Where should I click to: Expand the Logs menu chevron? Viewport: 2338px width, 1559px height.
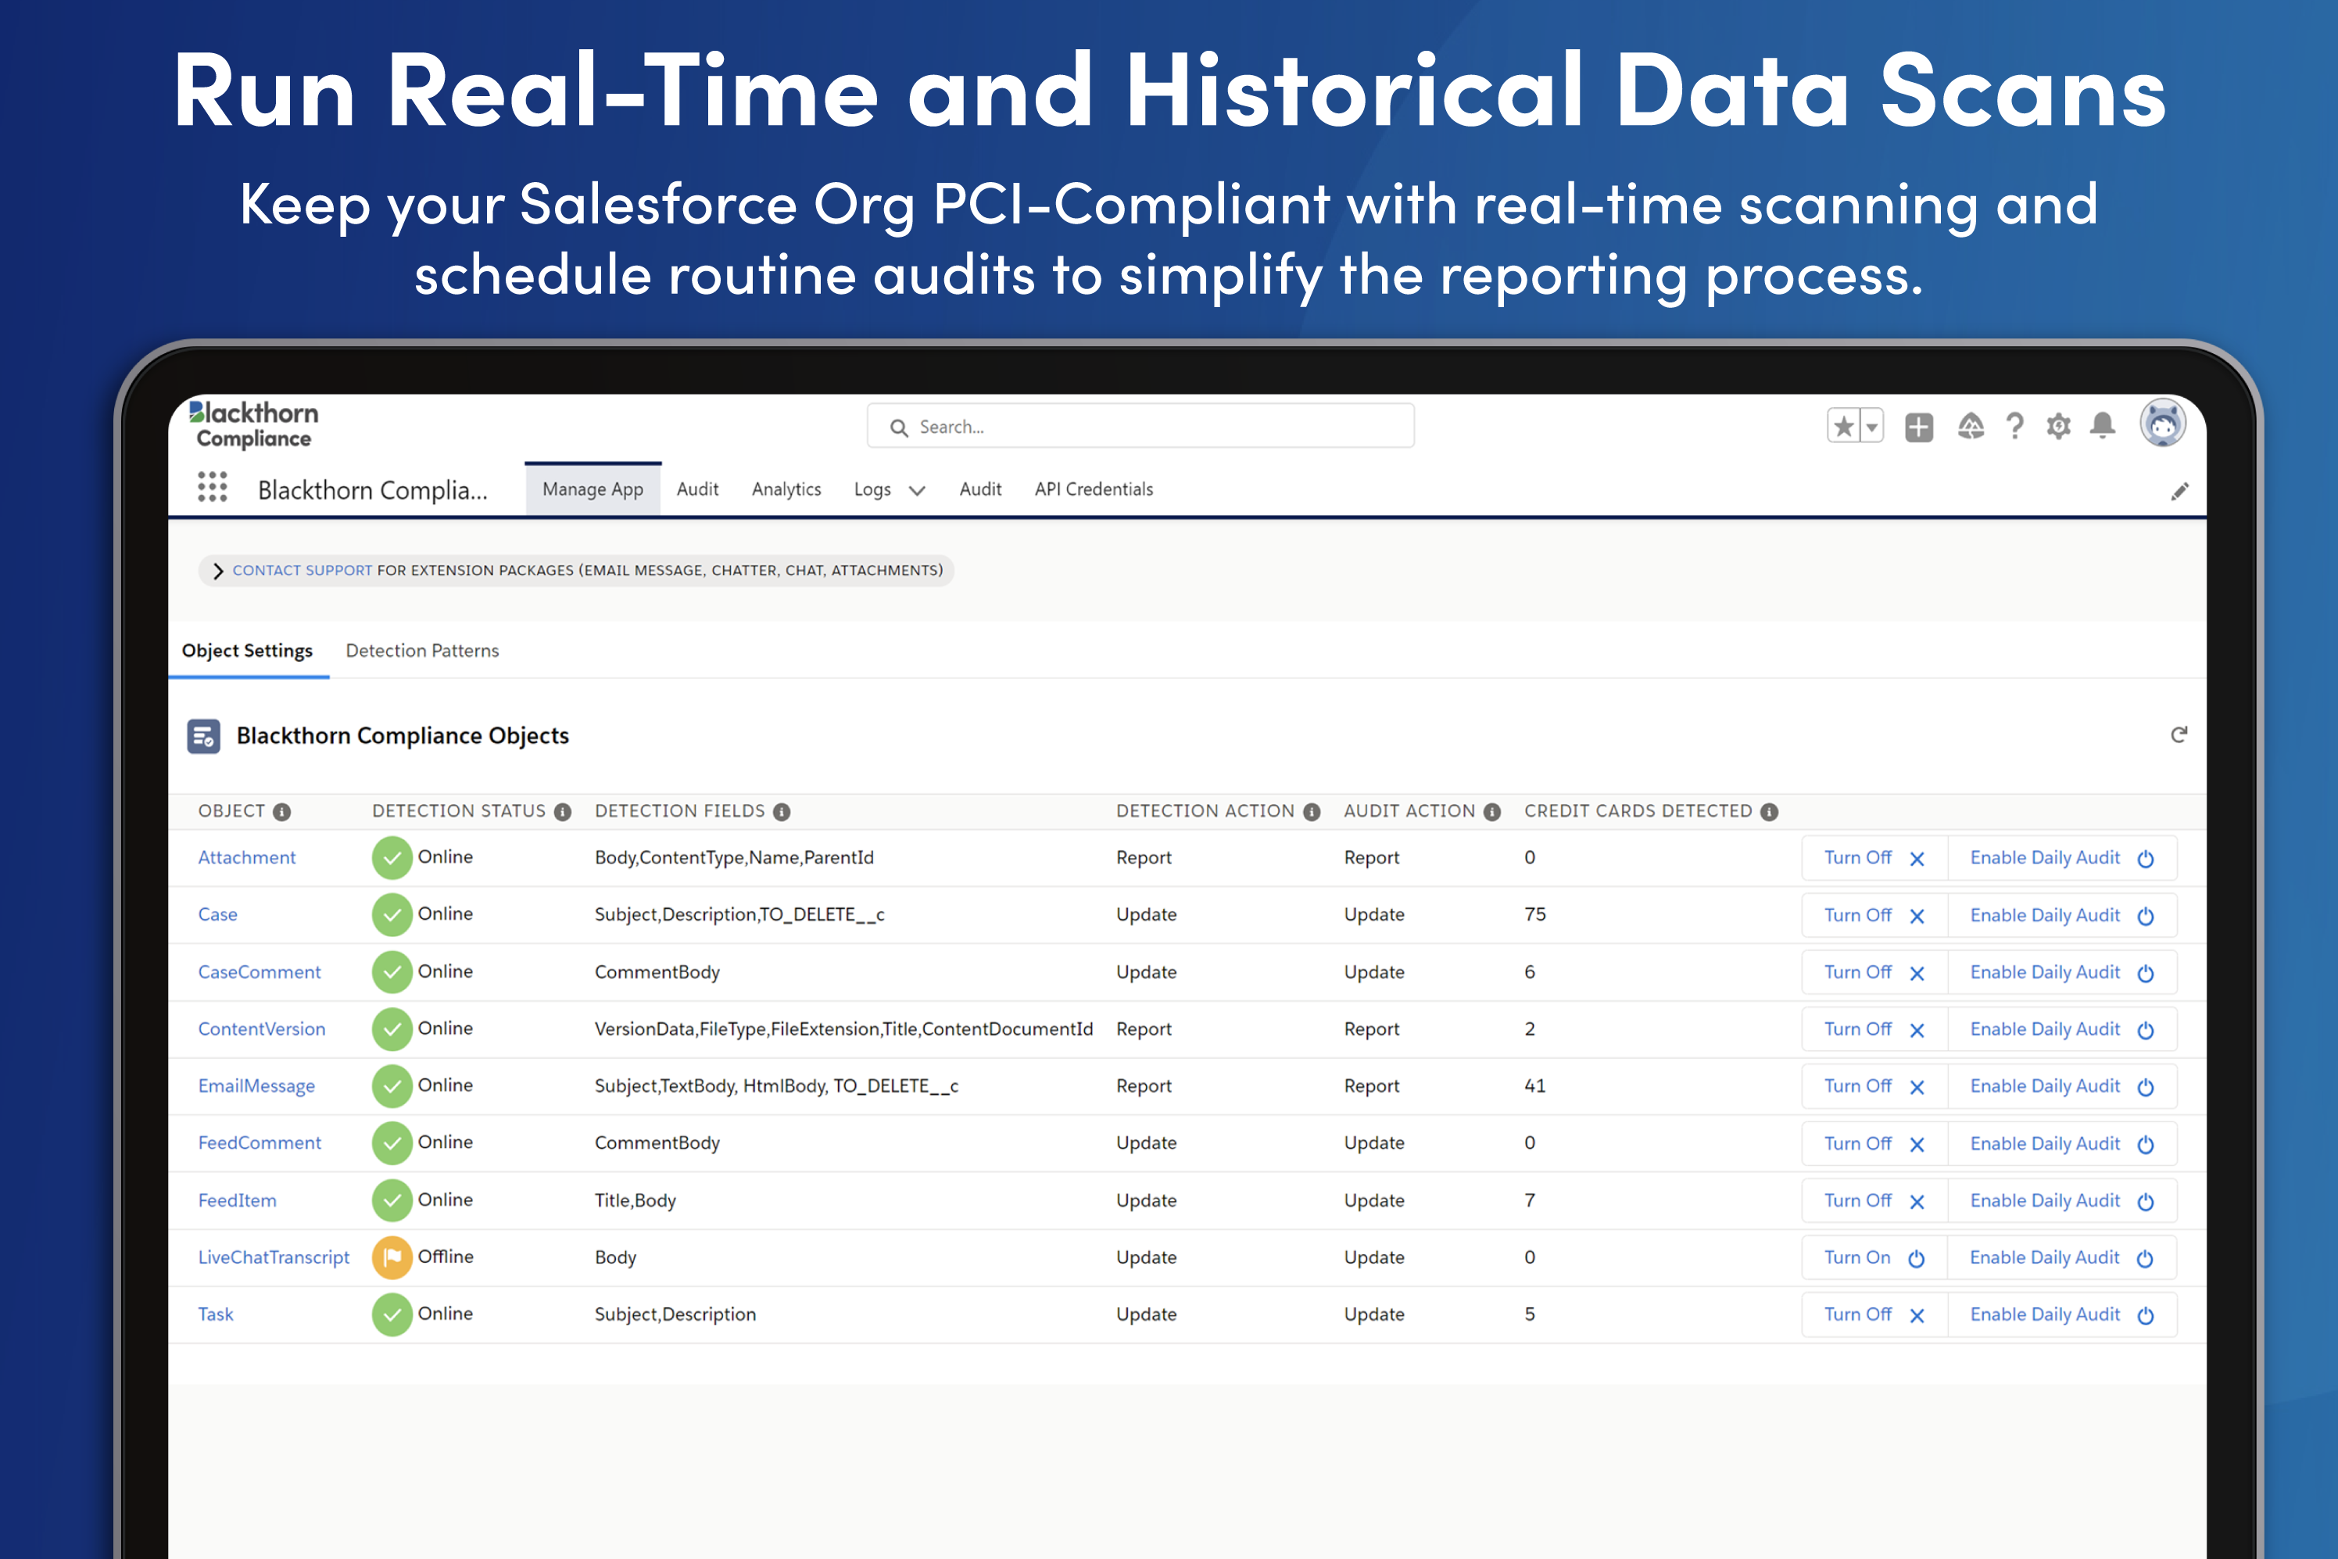[x=917, y=490]
